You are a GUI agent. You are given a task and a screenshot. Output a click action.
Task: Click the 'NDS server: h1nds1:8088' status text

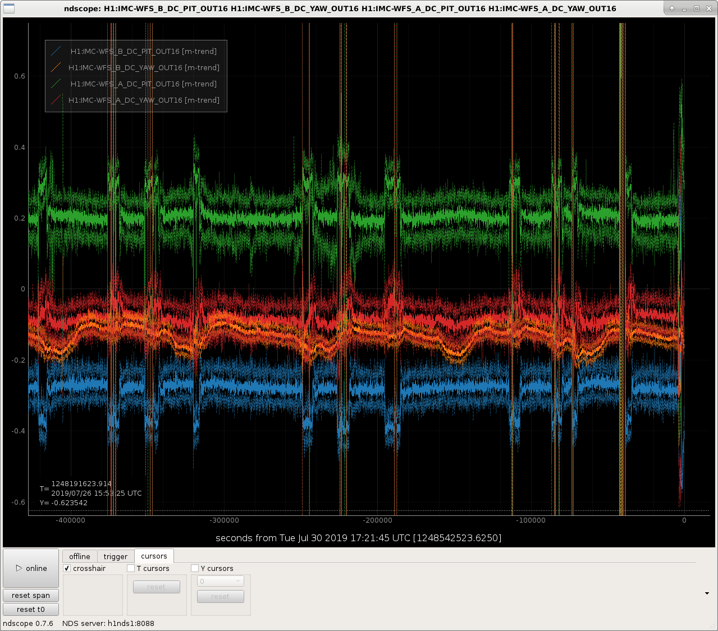(x=108, y=624)
